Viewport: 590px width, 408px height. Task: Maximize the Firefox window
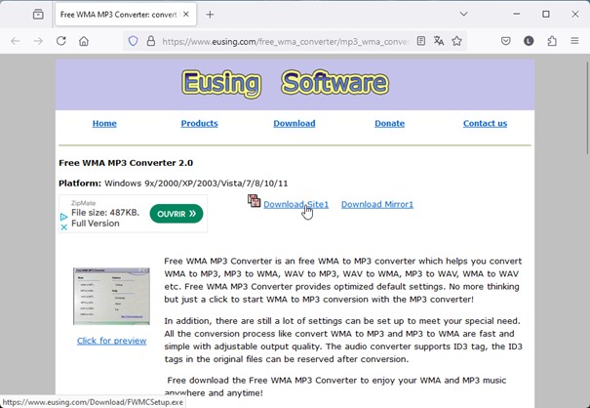tap(545, 14)
